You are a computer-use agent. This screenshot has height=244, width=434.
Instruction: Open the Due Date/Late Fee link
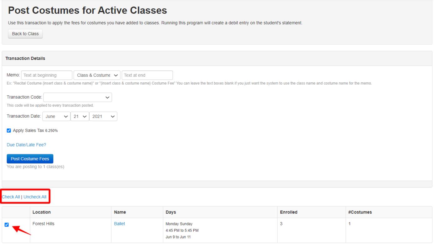[26, 145]
